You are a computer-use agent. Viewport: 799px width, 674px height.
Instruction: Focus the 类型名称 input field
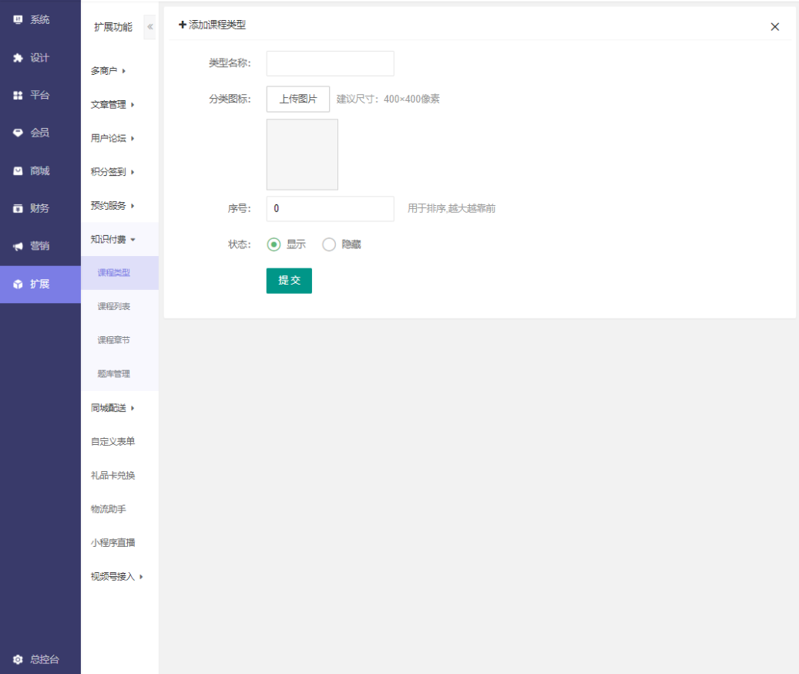(x=331, y=64)
